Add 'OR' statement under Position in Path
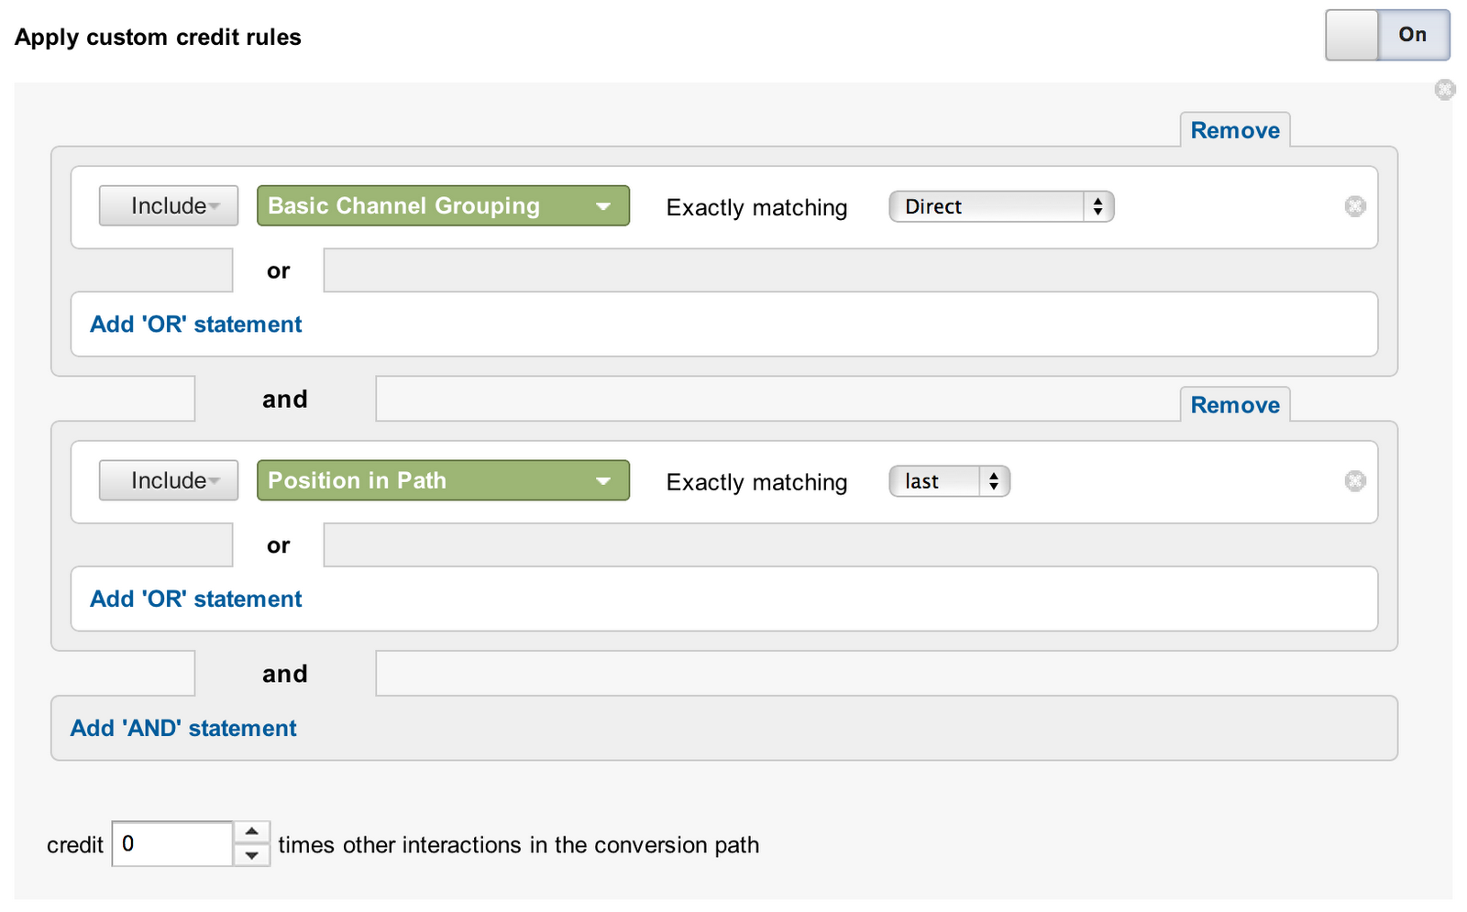This screenshot has height=912, width=1467. click(195, 599)
